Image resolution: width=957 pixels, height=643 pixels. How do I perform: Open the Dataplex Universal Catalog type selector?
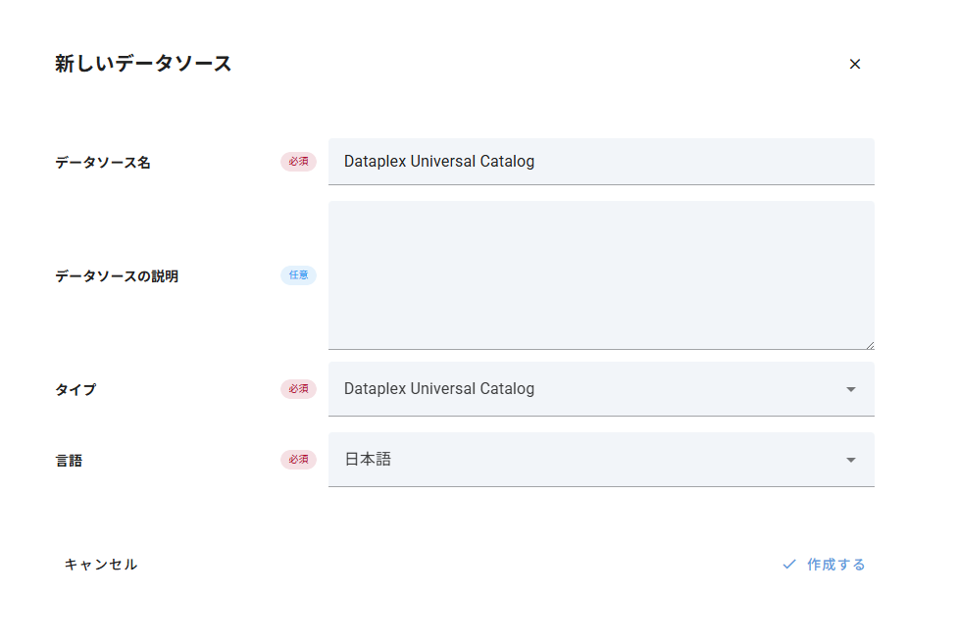pos(588,389)
